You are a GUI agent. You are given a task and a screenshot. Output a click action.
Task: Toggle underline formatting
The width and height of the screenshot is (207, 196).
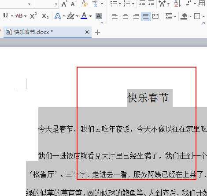(6, 15)
